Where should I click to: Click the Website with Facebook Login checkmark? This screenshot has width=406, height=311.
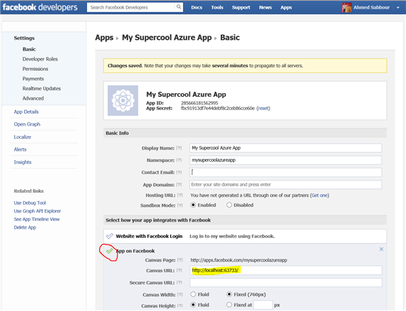point(109,236)
